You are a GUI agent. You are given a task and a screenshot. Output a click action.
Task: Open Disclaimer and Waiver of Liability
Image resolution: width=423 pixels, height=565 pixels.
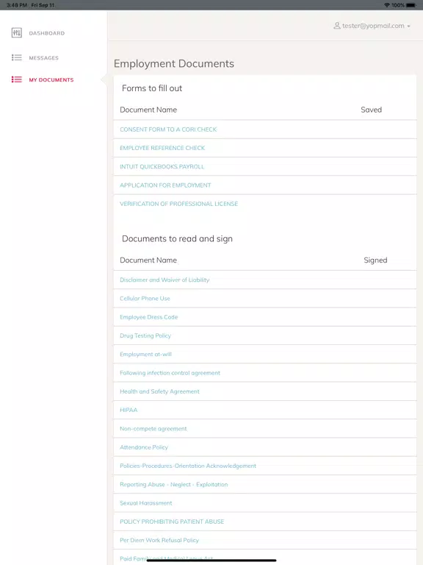point(164,280)
